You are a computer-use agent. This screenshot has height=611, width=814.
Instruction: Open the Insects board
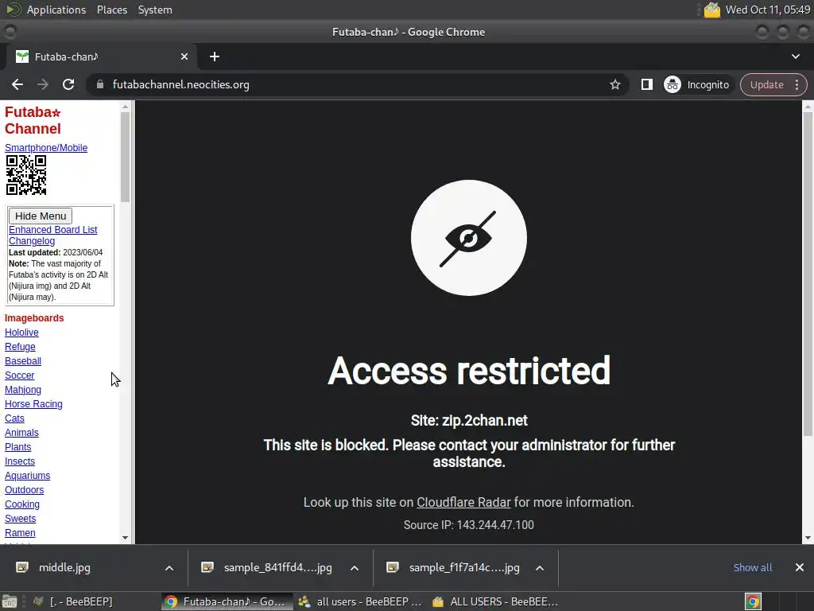point(20,461)
